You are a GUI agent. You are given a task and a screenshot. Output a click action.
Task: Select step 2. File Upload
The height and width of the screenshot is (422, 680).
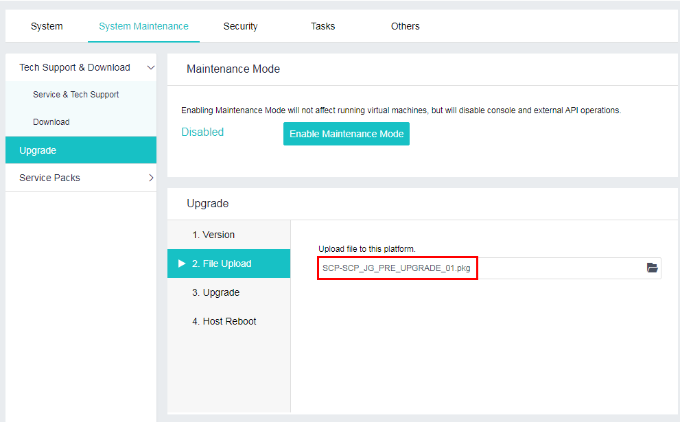(x=222, y=263)
